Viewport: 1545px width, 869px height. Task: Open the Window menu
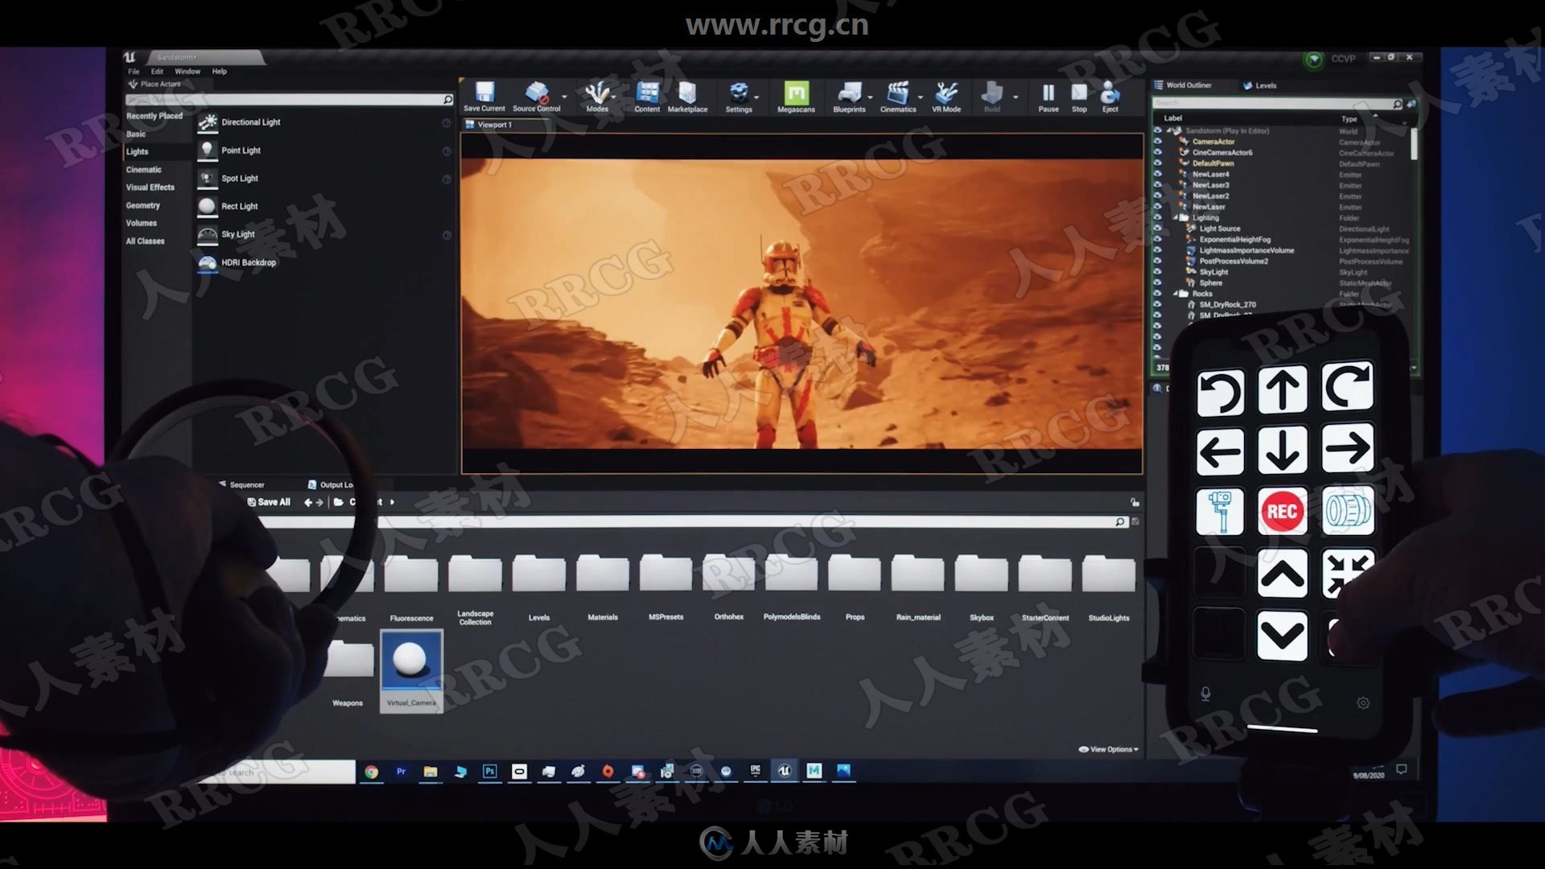tap(187, 72)
